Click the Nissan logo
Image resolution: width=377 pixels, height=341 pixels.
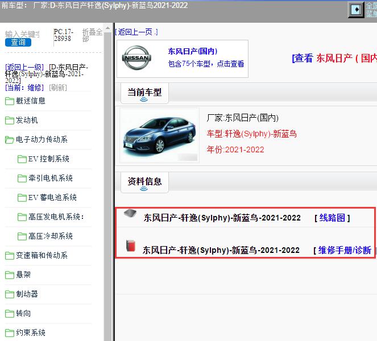coord(136,57)
